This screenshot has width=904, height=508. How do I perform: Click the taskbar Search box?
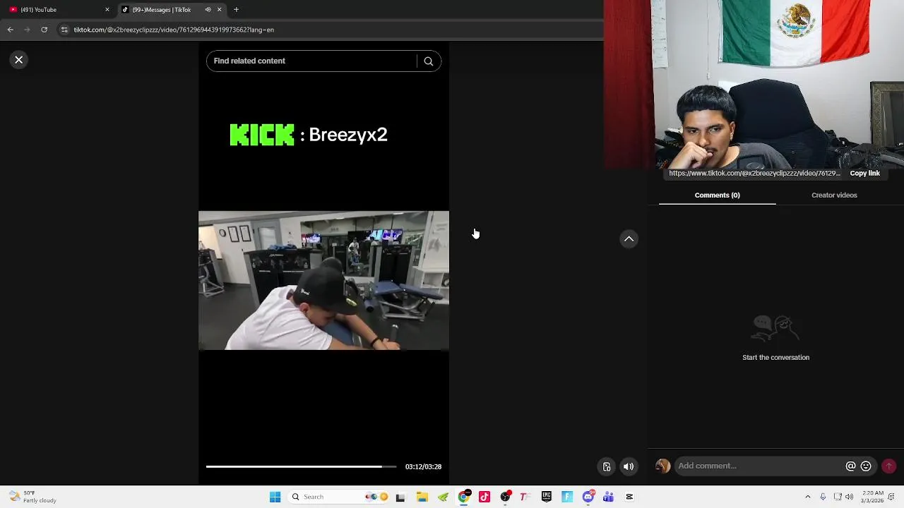point(340,497)
